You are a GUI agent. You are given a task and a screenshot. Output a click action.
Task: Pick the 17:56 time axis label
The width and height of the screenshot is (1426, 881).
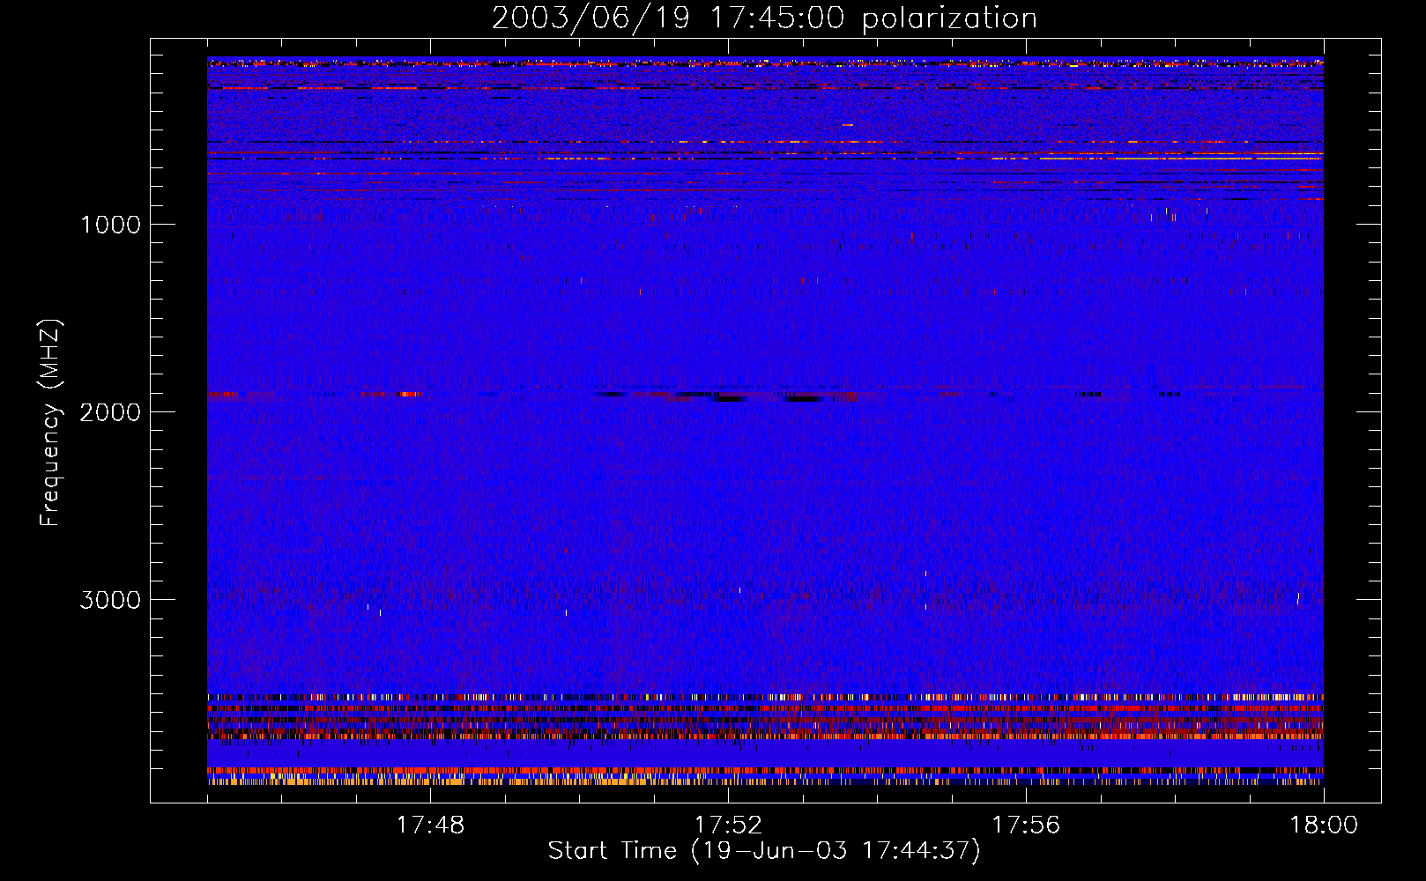pos(1026,825)
